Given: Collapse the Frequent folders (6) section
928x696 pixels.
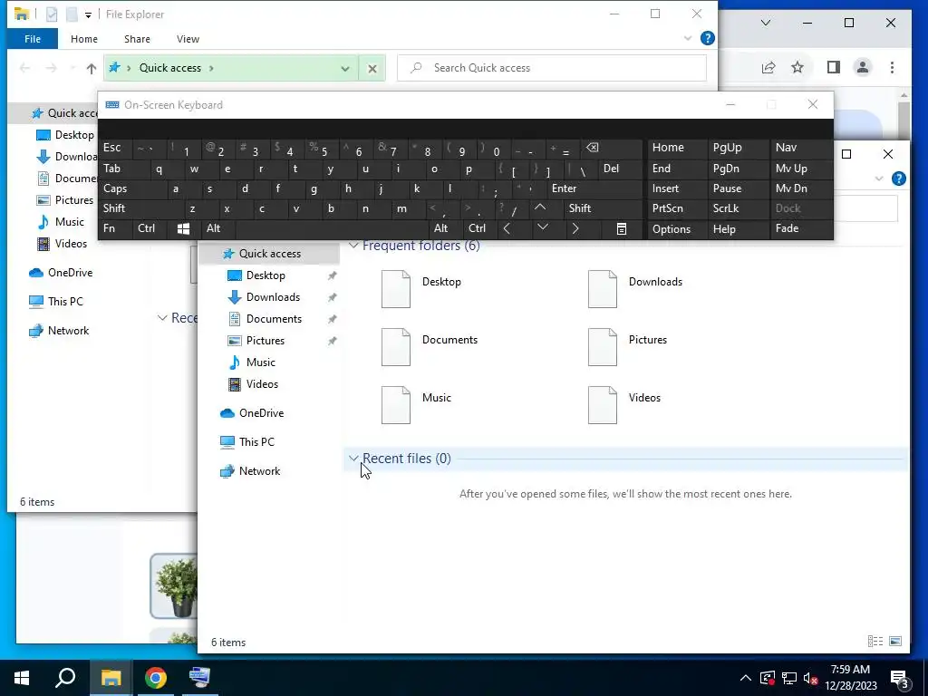Looking at the screenshot, I should (353, 246).
